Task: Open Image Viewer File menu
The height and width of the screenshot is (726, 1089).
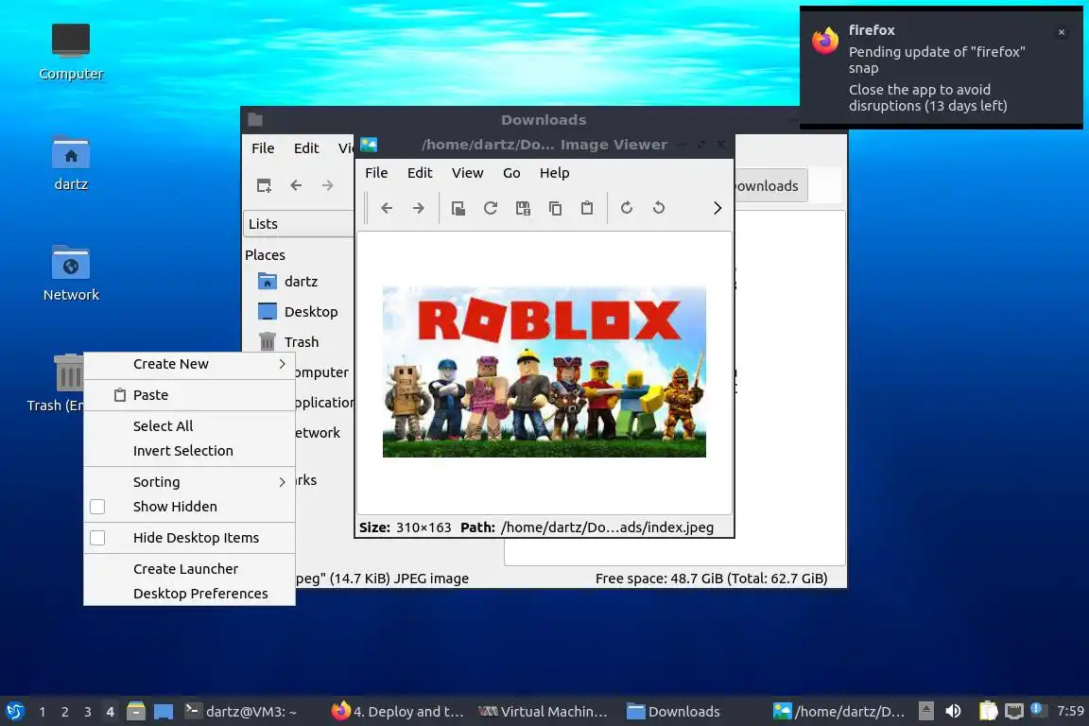Action: (x=376, y=173)
